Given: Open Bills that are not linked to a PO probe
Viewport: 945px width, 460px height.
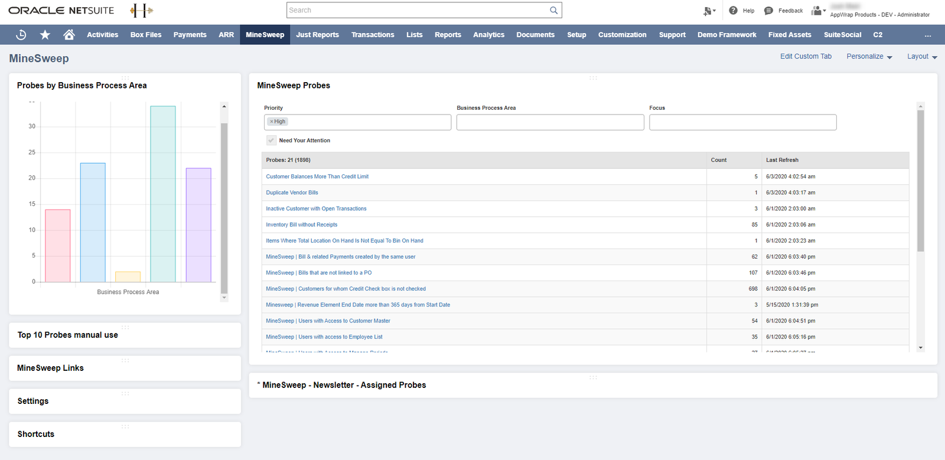Looking at the screenshot, I should click(x=319, y=273).
